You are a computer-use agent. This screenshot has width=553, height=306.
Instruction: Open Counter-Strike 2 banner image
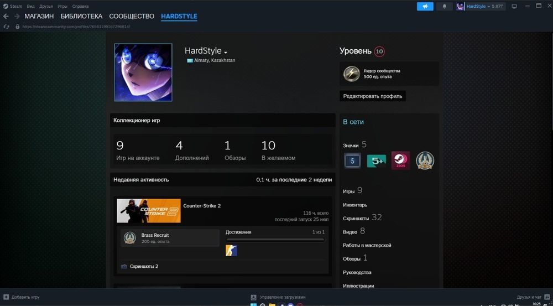[148, 211]
